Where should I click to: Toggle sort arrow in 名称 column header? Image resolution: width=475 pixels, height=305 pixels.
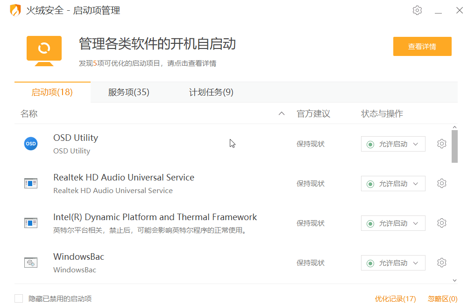tap(282, 113)
